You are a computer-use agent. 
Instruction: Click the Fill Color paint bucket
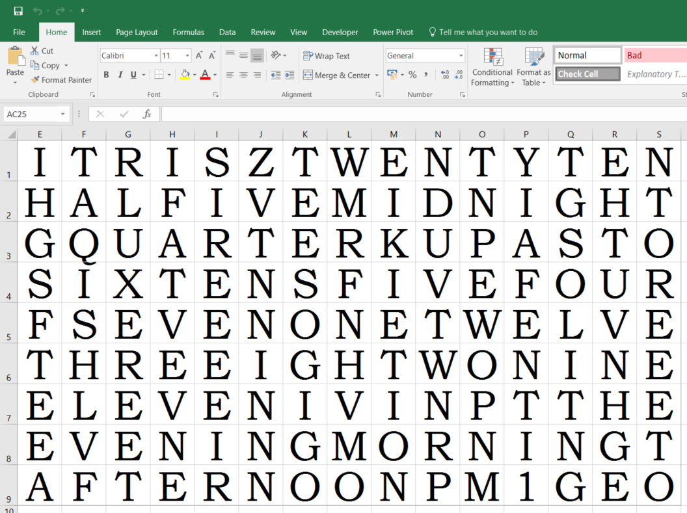click(185, 75)
